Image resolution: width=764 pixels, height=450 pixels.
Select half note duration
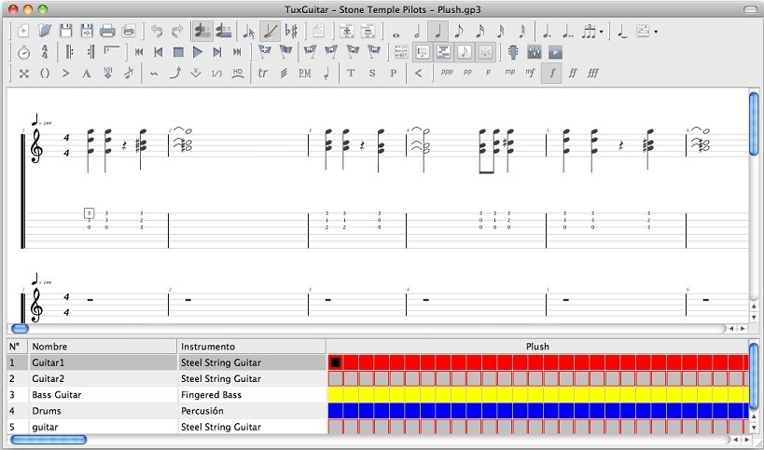coord(417,31)
